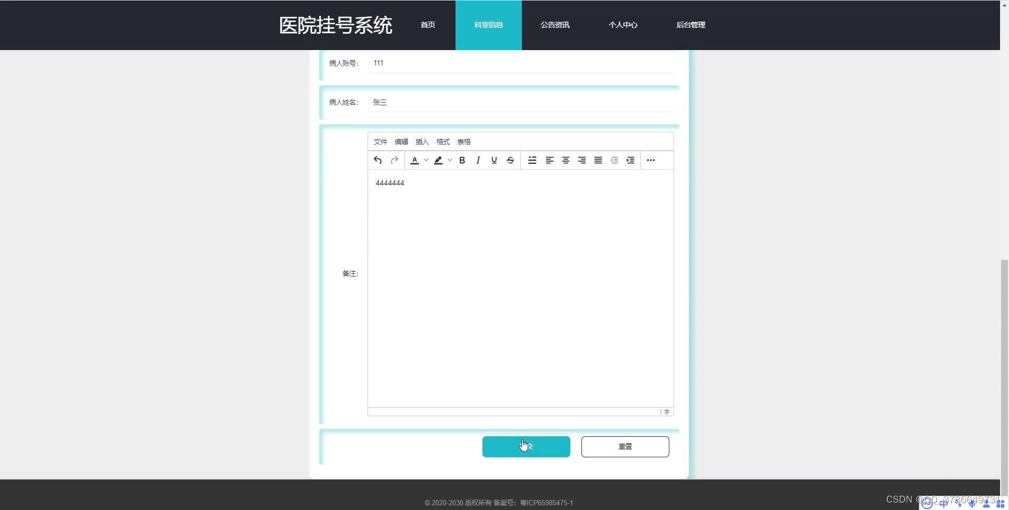Align text left

tap(549, 160)
